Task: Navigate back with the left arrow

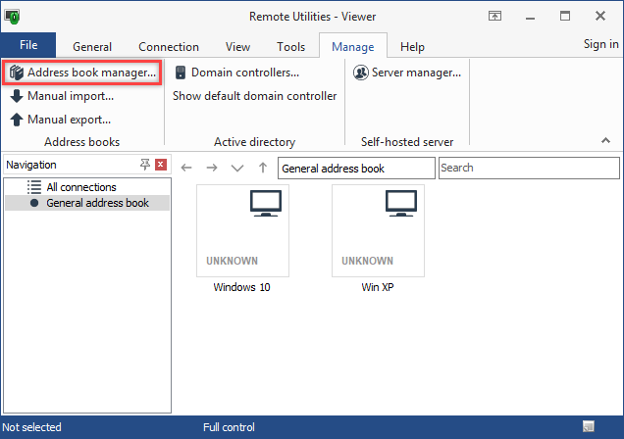Action: 187,168
